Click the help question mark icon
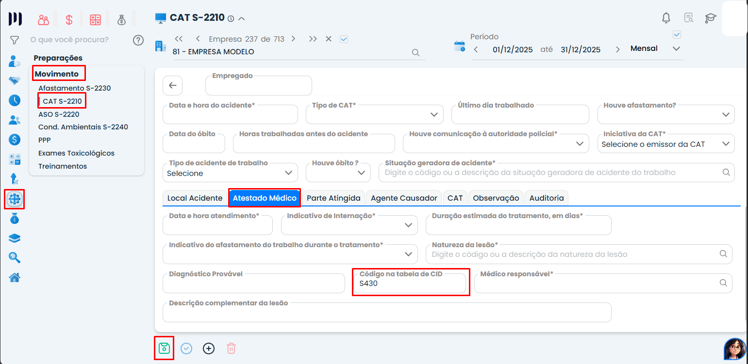Image resolution: width=748 pixels, height=364 pixels. [x=138, y=40]
